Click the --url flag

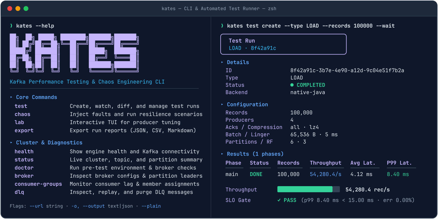point(36,206)
